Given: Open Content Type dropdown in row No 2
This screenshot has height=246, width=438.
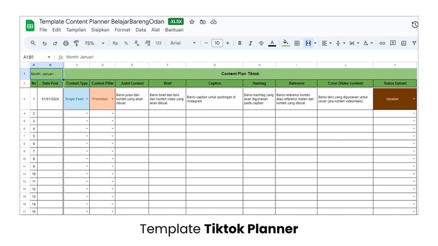Looking at the screenshot, I should [87, 114].
